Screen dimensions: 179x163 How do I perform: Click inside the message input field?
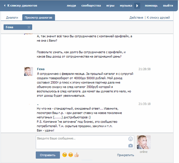pyautogui.click(x=81, y=142)
